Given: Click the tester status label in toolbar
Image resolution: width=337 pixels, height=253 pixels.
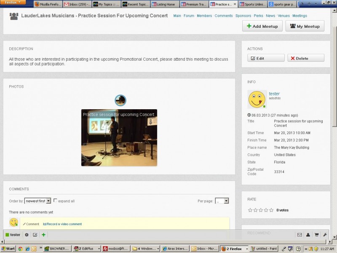Looking at the screenshot, I should [x=13, y=235].
